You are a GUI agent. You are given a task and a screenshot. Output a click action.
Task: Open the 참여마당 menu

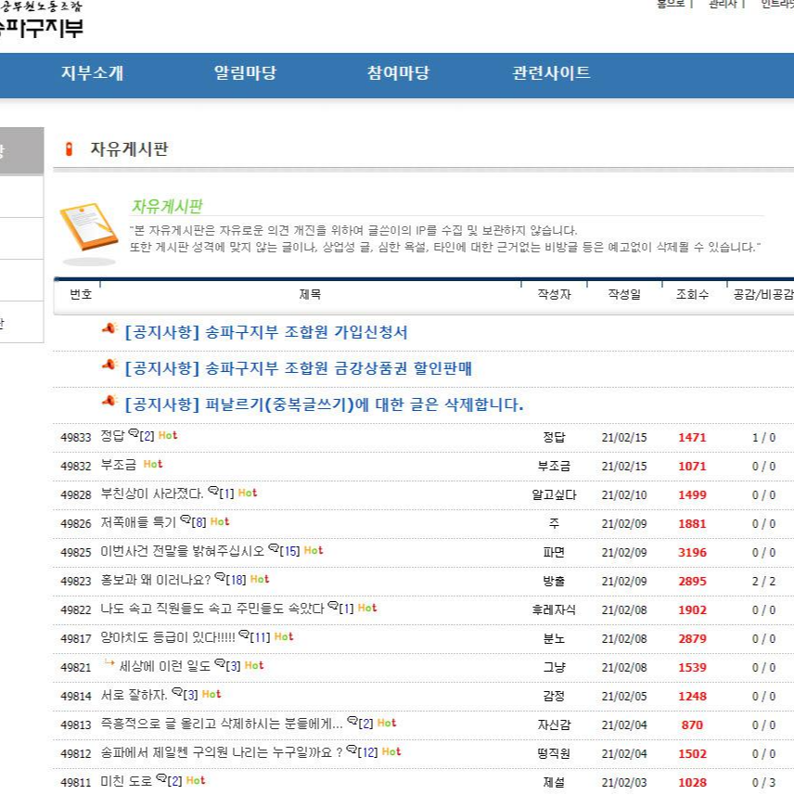click(x=398, y=73)
